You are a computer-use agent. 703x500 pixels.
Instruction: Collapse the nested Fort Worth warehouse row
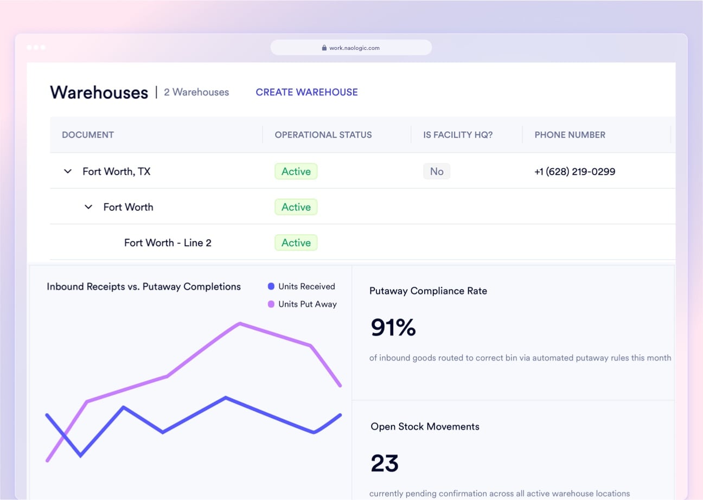click(x=88, y=207)
